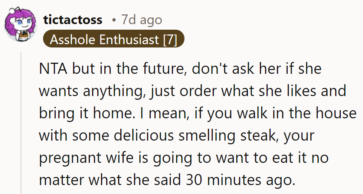This screenshot has width=363, height=194.
Task: Click the line starting "pregnant wife is going"
Action: pos(183,158)
